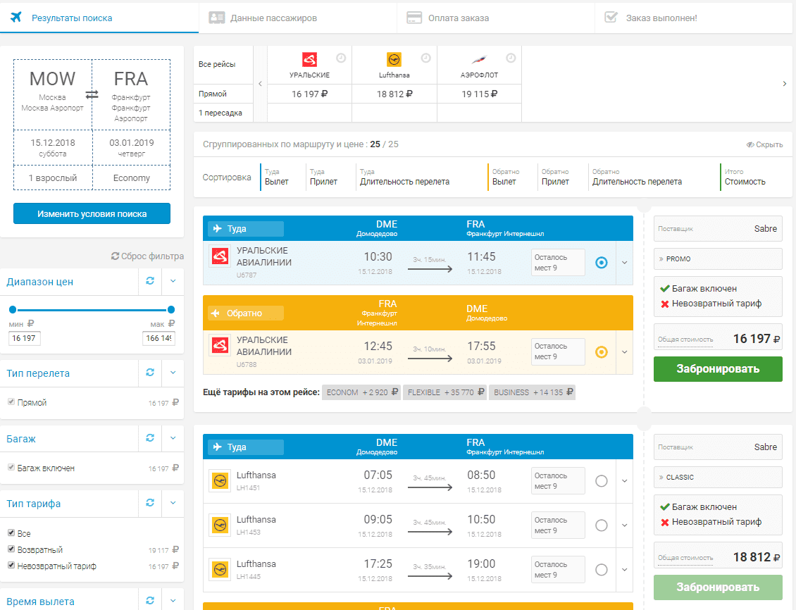
Task: Click the Уральские airline logo in fare matrix
Action: (309, 59)
